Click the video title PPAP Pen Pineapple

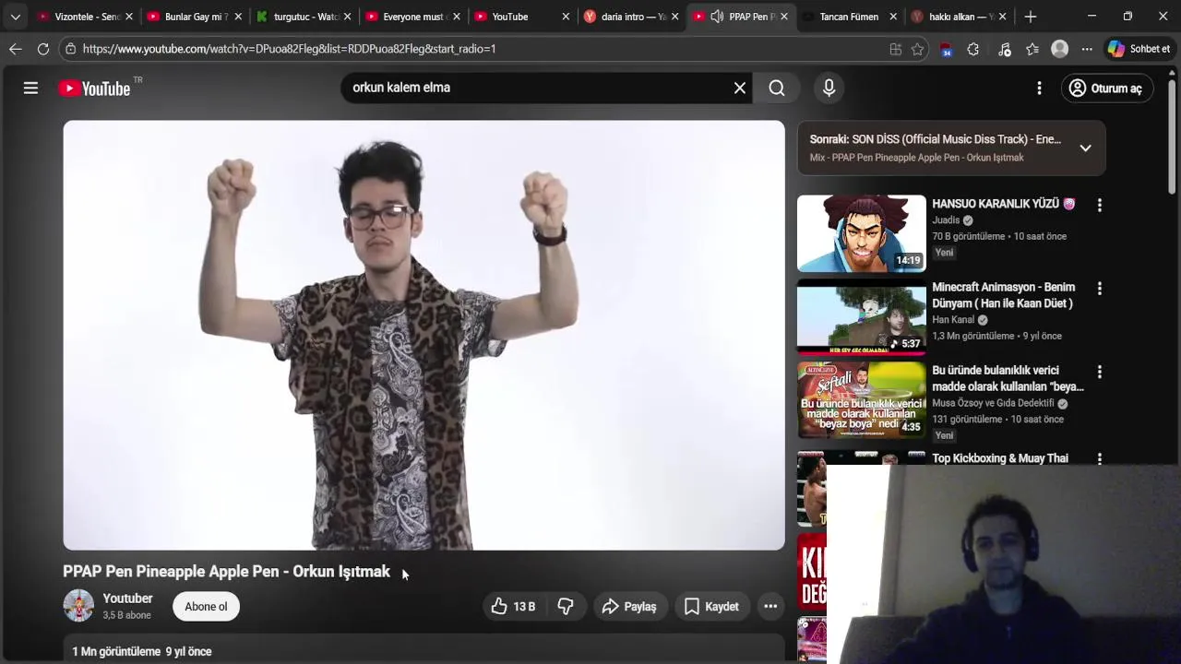(226, 572)
